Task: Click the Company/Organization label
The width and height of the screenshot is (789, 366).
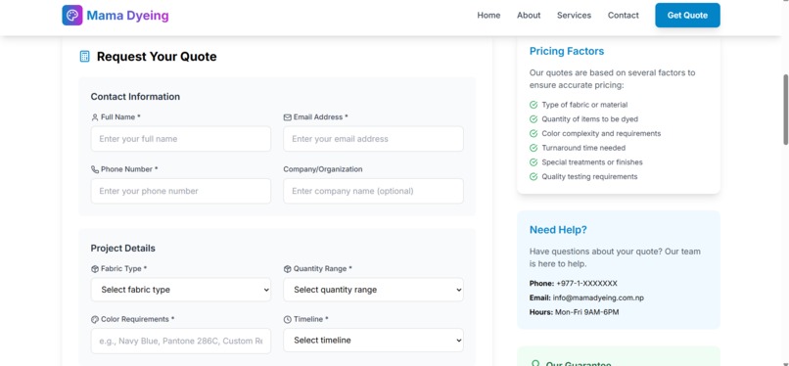Action: [x=322, y=169]
